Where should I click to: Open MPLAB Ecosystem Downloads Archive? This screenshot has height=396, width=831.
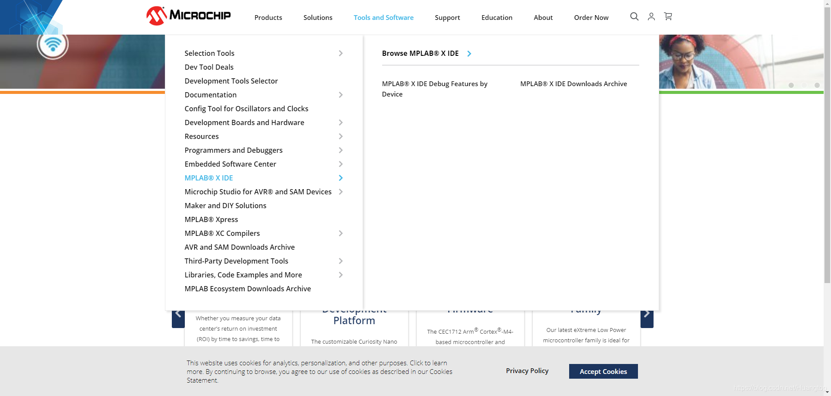pos(248,289)
